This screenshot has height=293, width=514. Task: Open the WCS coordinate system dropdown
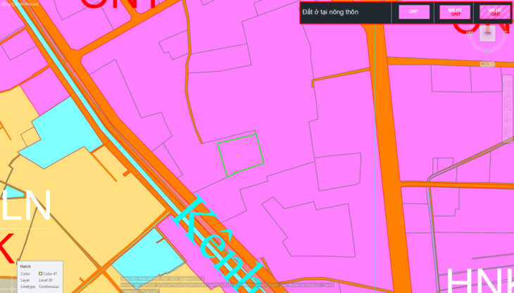tap(487, 64)
